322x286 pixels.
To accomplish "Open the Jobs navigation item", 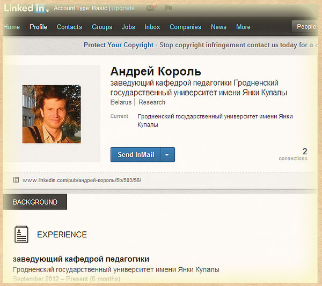I will [x=128, y=27].
